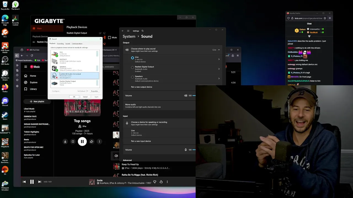Switch to Recording tab in Sound dialog
Viewport: 353px width, 198px height.
pyautogui.click(x=60, y=44)
